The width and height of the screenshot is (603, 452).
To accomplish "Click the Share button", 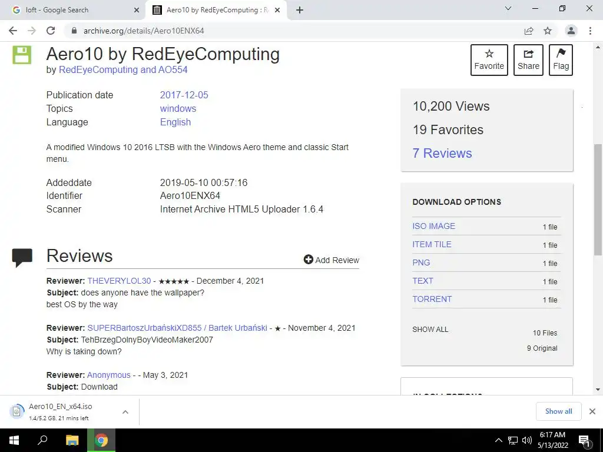I will [528, 60].
